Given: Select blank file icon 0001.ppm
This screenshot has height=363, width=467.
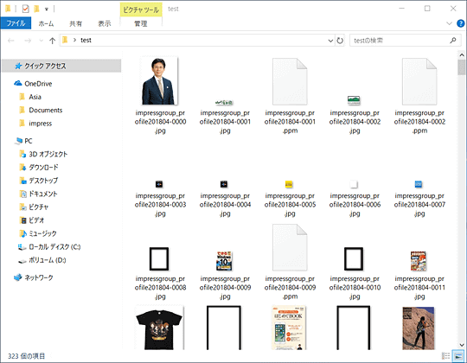Looking at the screenshot, I should (290, 81).
